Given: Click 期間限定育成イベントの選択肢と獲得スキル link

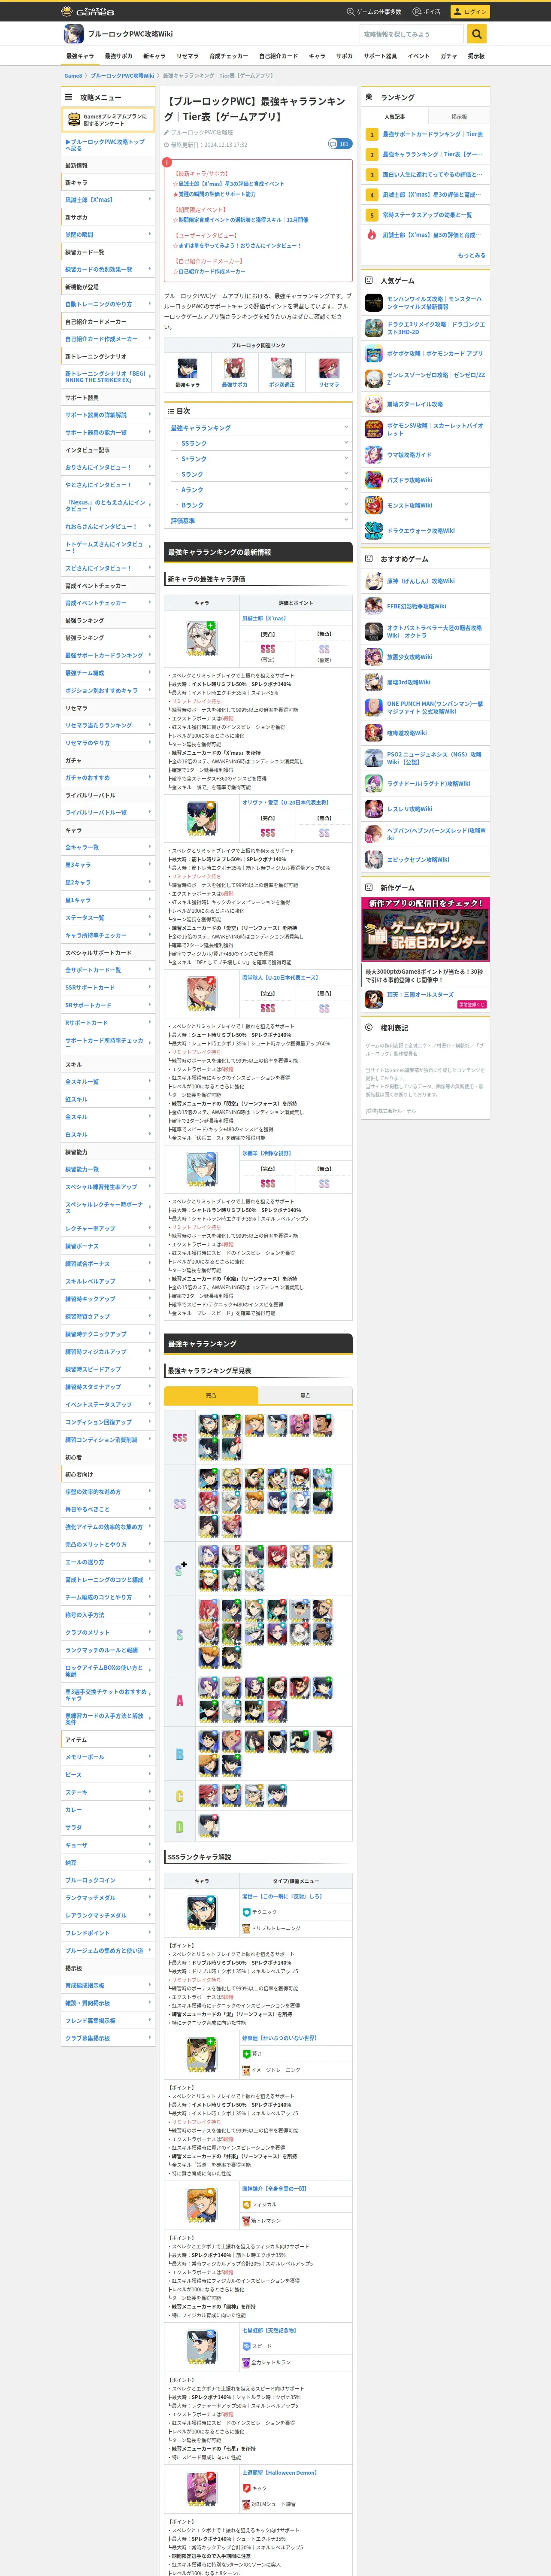Looking at the screenshot, I should coord(243,220).
